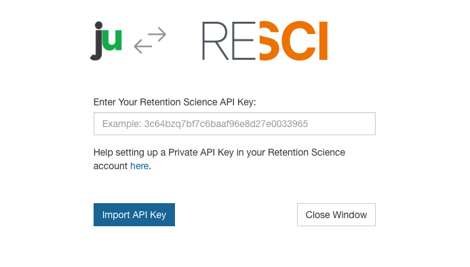Image resolution: width=470 pixels, height=267 pixels.
Task: Click the dark letter j in logo
Action: coord(97,41)
